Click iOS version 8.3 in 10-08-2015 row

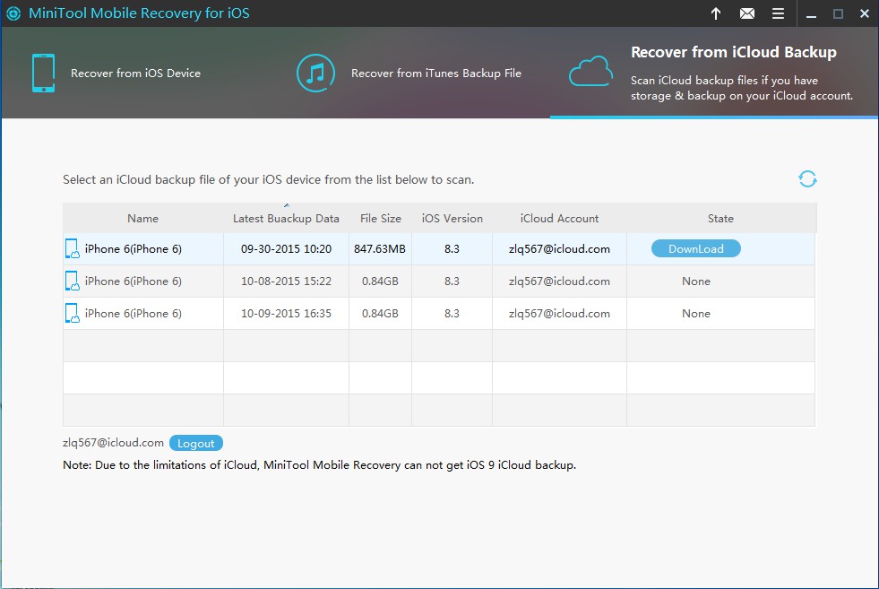[452, 281]
